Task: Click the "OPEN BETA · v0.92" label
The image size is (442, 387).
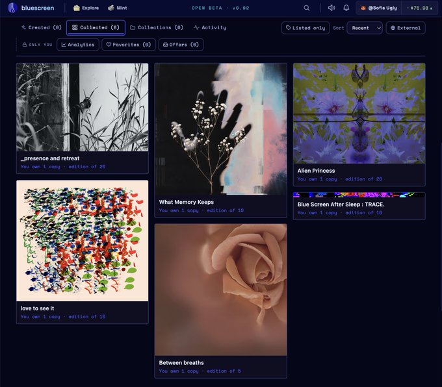Action: pyautogui.click(x=220, y=8)
